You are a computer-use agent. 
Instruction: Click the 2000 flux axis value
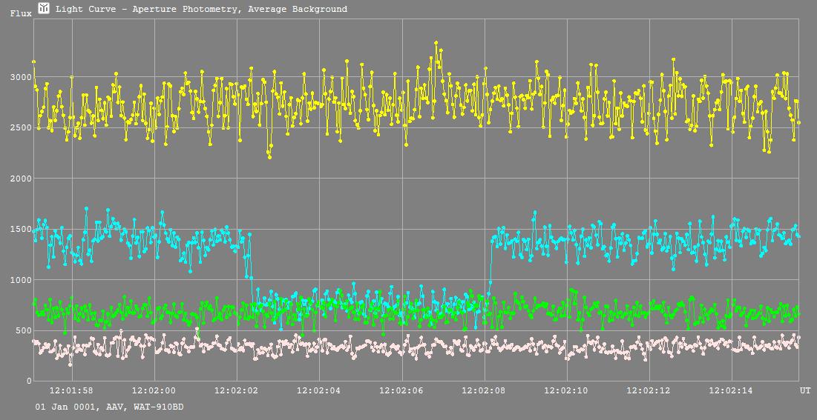pos(21,179)
